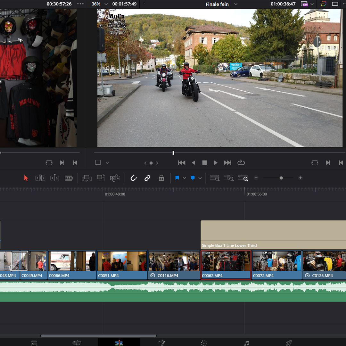Add a blue marker at the playhead
Image resolution: width=346 pixels, height=346 pixels.
coord(193,178)
